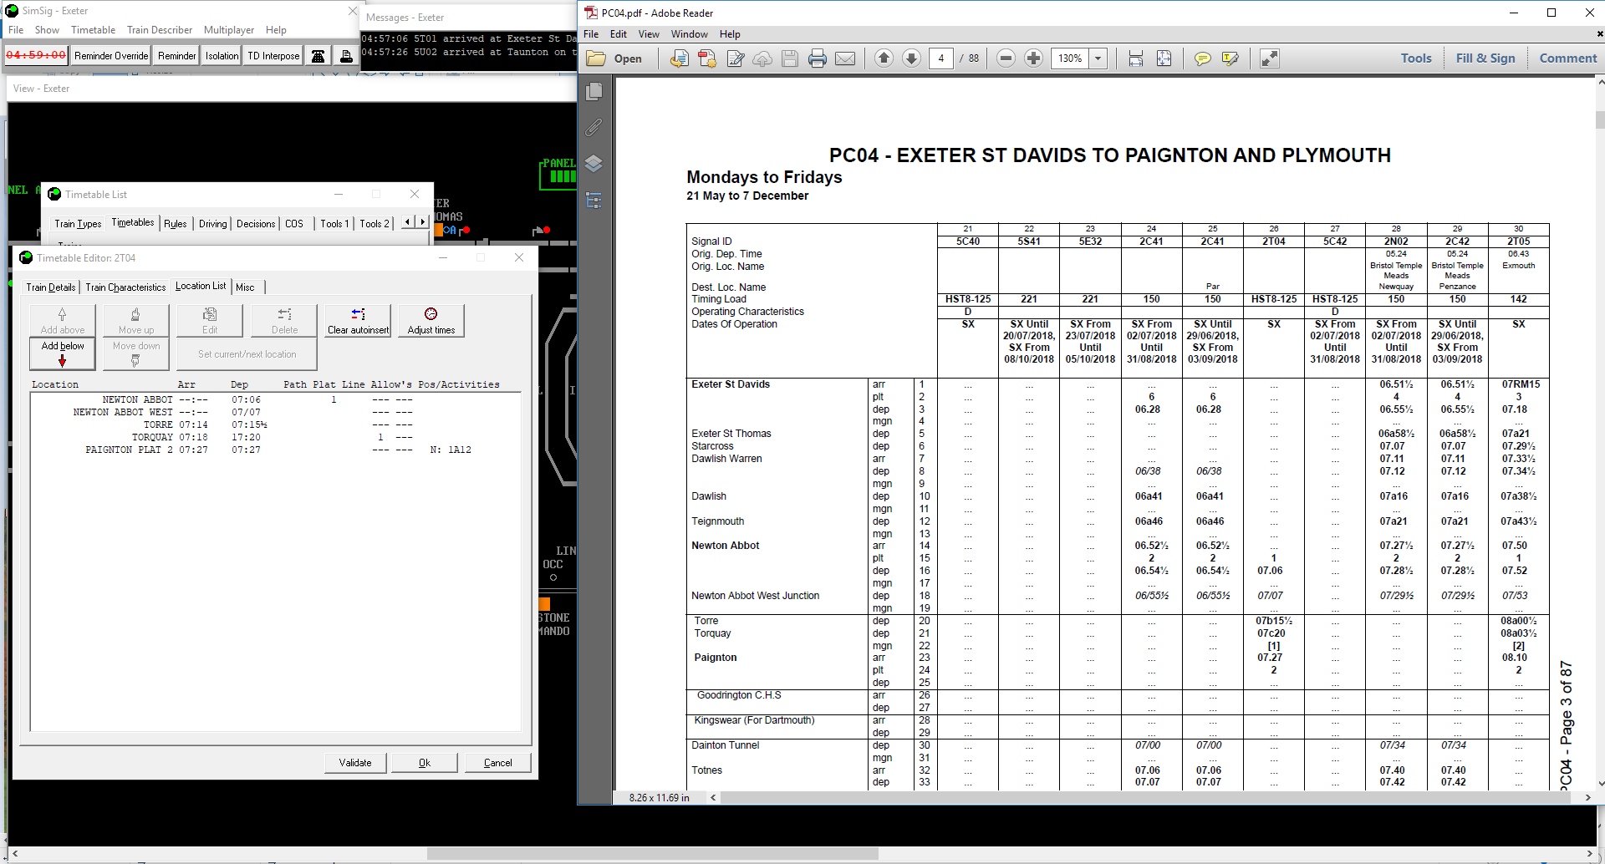Viewport: 1605px width, 864px height.
Task: Click the Create PDF icon in Reader
Action: pyautogui.click(x=707, y=58)
